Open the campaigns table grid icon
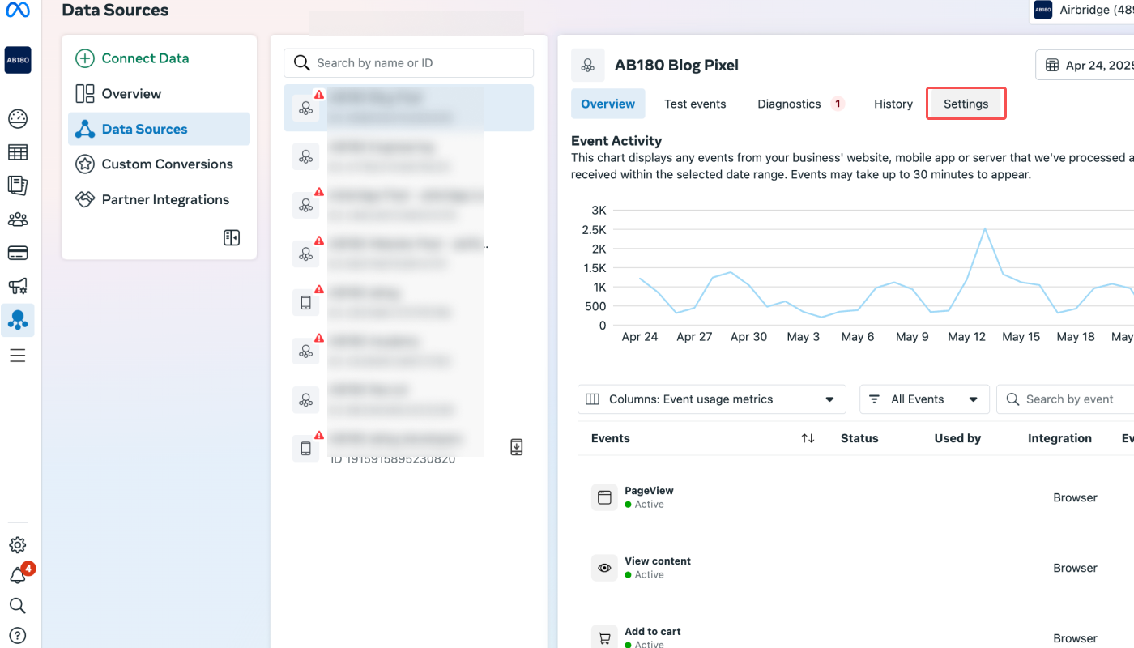 pos(18,152)
